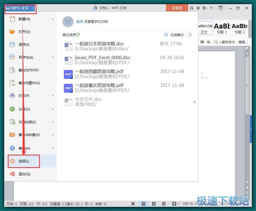This screenshot has width=256, height=211.
Task: Click 退出(Q) to exit WPS
Action: pyautogui.click(x=31, y=174)
